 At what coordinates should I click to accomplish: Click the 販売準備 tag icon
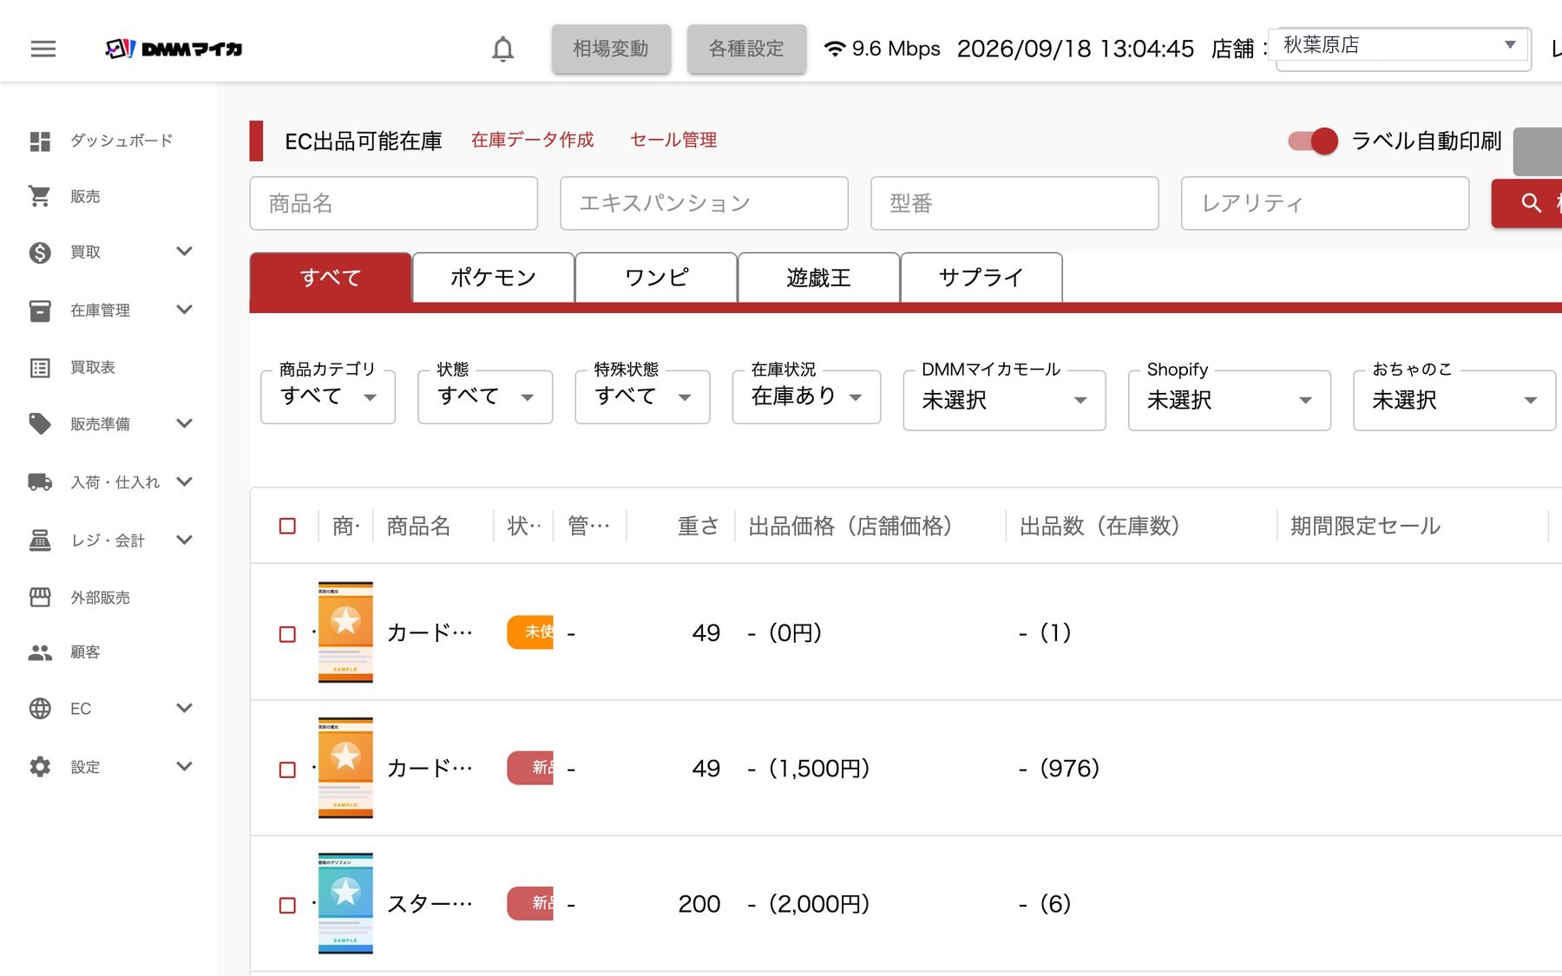click(40, 423)
